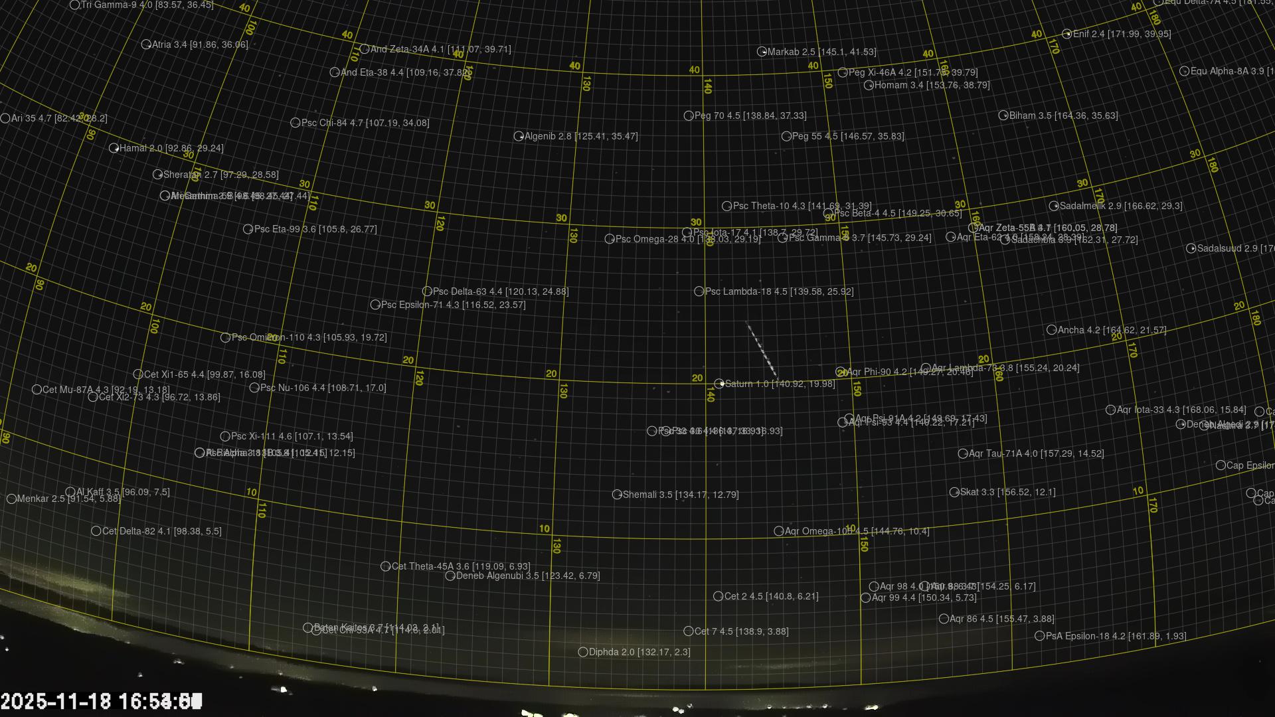Click the Shemali star circle marker
Screen dimensions: 1275x717
point(617,495)
